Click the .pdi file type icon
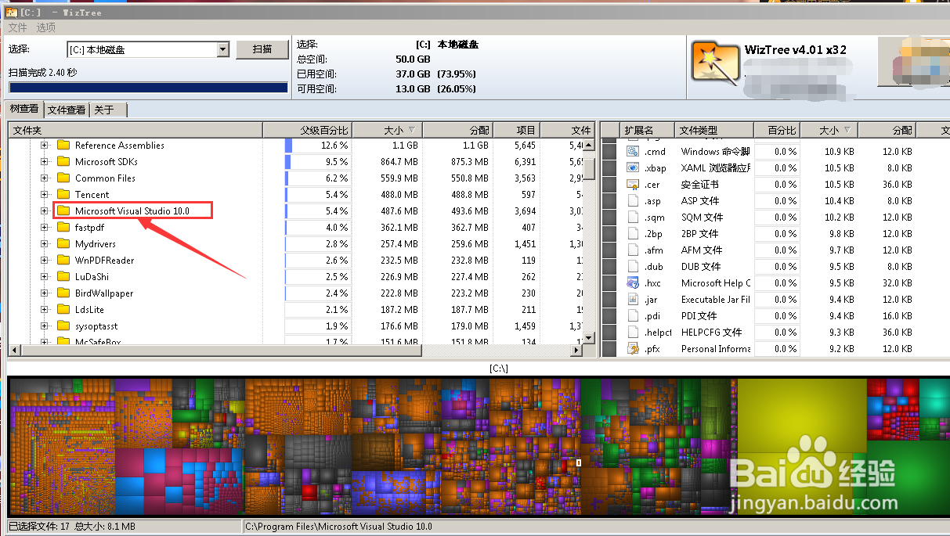 click(x=634, y=315)
